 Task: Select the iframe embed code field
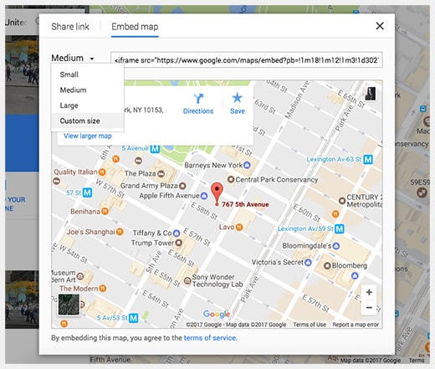tap(247, 60)
